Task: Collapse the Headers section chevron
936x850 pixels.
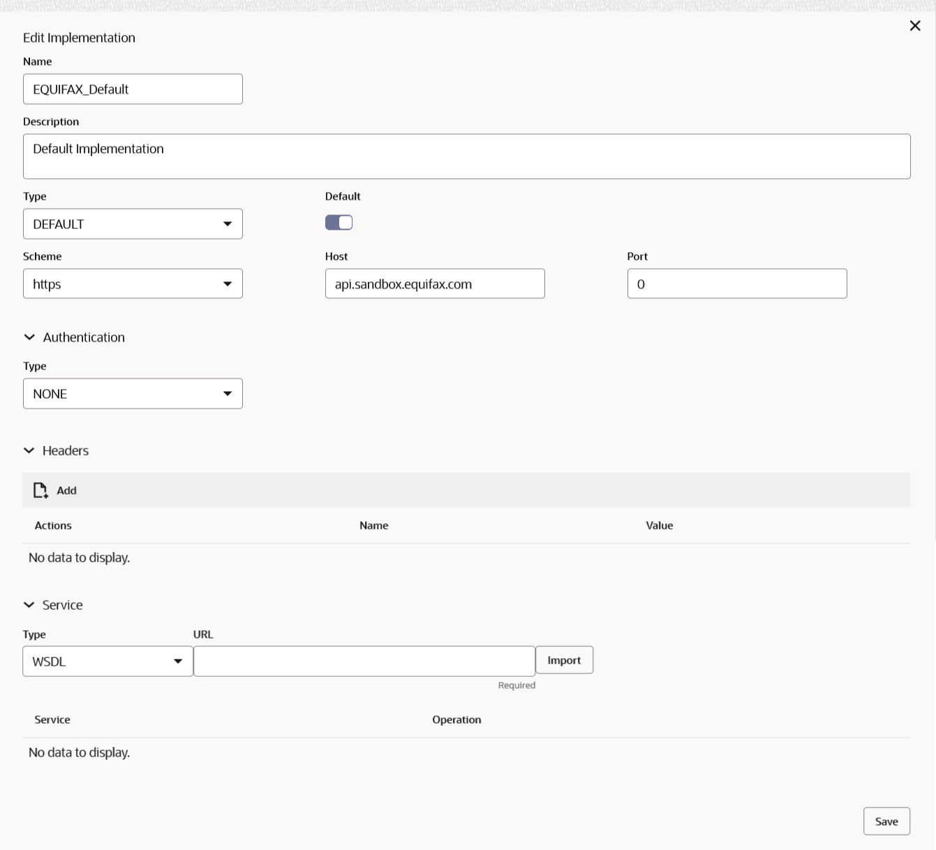Action: pyautogui.click(x=29, y=450)
